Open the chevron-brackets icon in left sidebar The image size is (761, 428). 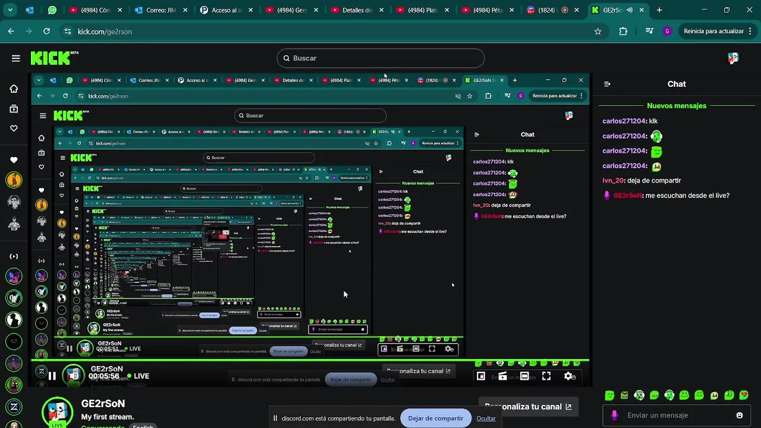click(x=14, y=257)
